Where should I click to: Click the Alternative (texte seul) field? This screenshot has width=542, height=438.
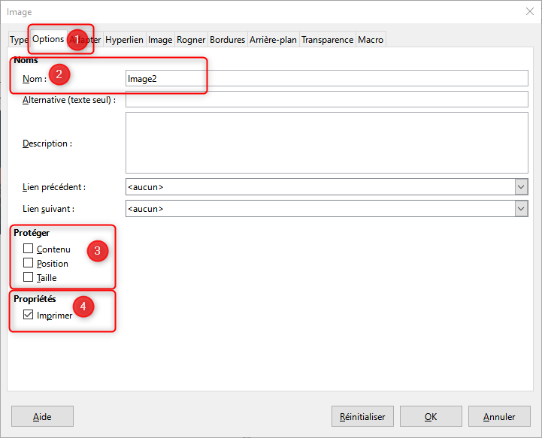pyautogui.click(x=327, y=100)
